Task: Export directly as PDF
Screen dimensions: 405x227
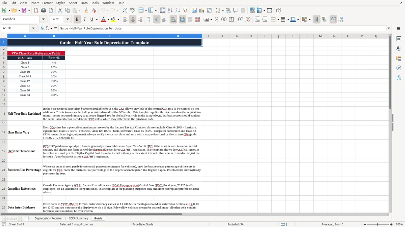Action: point(36,10)
